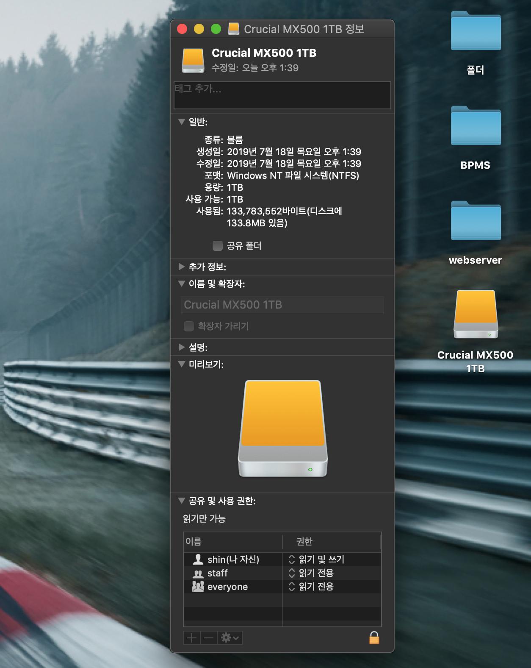The image size is (531, 668).
Task: Toggle the 공유 폴더 checkbox
Action: tap(217, 246)
